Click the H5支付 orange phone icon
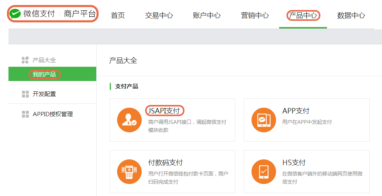 [x=264, y=172]
